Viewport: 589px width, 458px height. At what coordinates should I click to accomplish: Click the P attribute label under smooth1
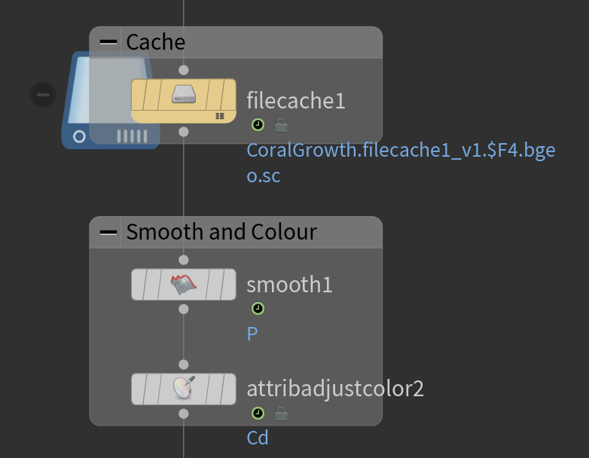(x=252, y=334)
